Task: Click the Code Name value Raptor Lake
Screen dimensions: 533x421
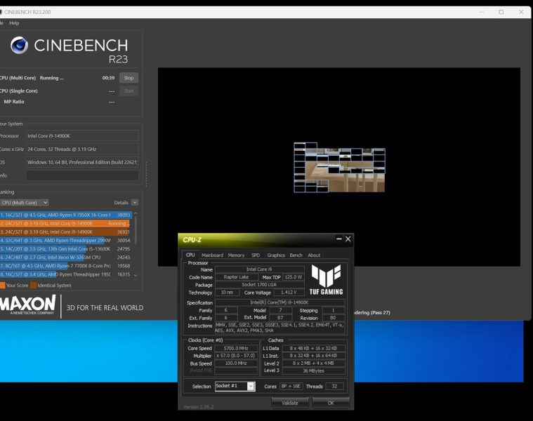Action: [236, 277]
